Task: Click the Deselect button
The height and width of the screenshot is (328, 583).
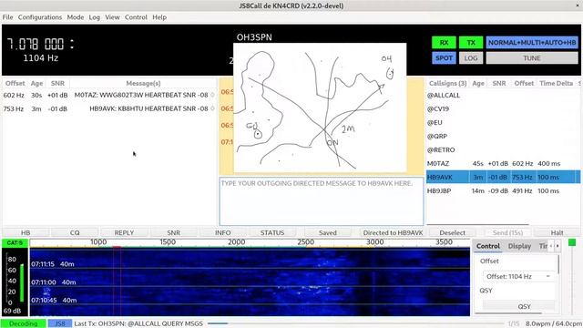Action: [x=452, y=232]
